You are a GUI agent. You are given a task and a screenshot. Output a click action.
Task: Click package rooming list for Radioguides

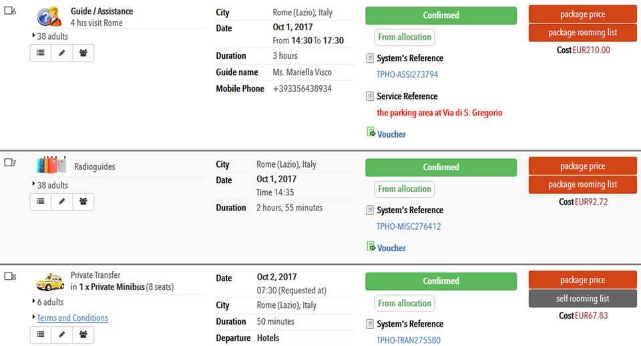point(582,185)
